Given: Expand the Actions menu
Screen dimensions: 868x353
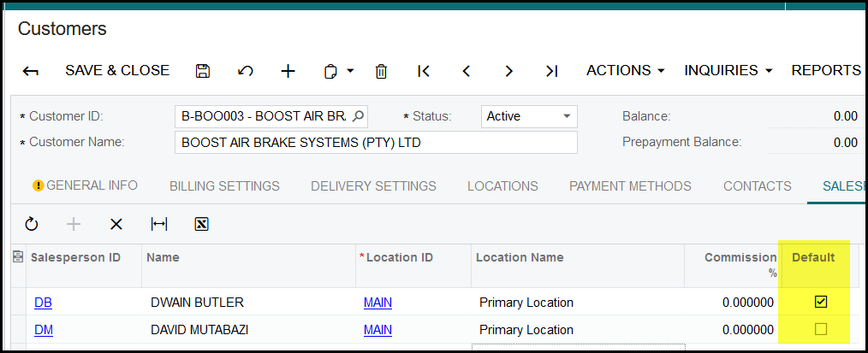Looking at the screenshot, I should 625,70.
